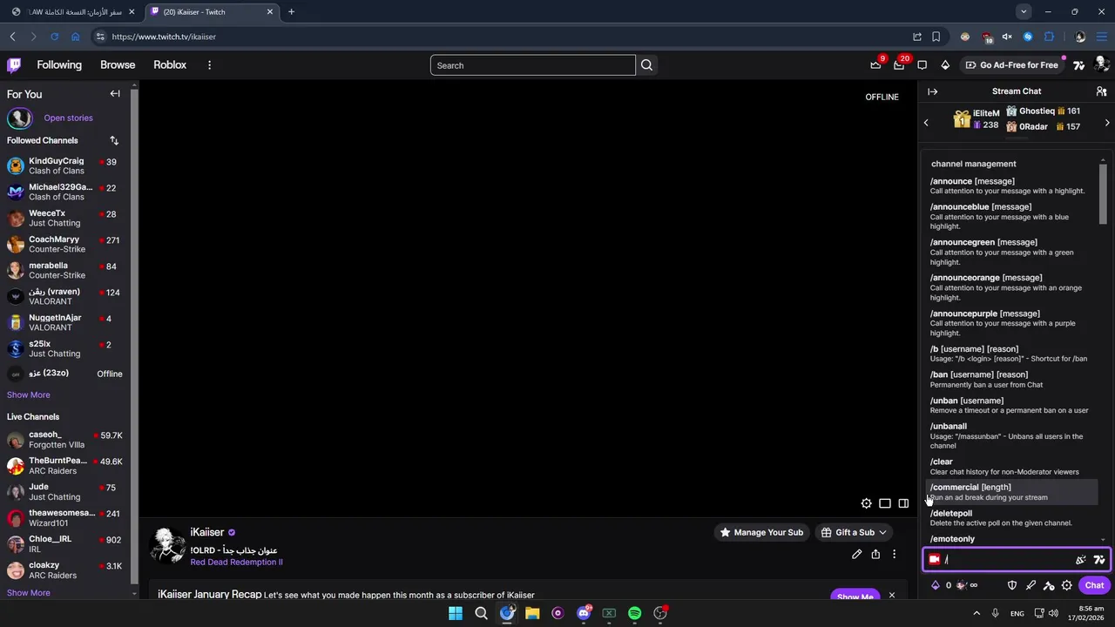Image resolution: width=1115 pixels, height=627 pixels.
Task: Open notifications inbox showing 20
Action: [899, 65]
